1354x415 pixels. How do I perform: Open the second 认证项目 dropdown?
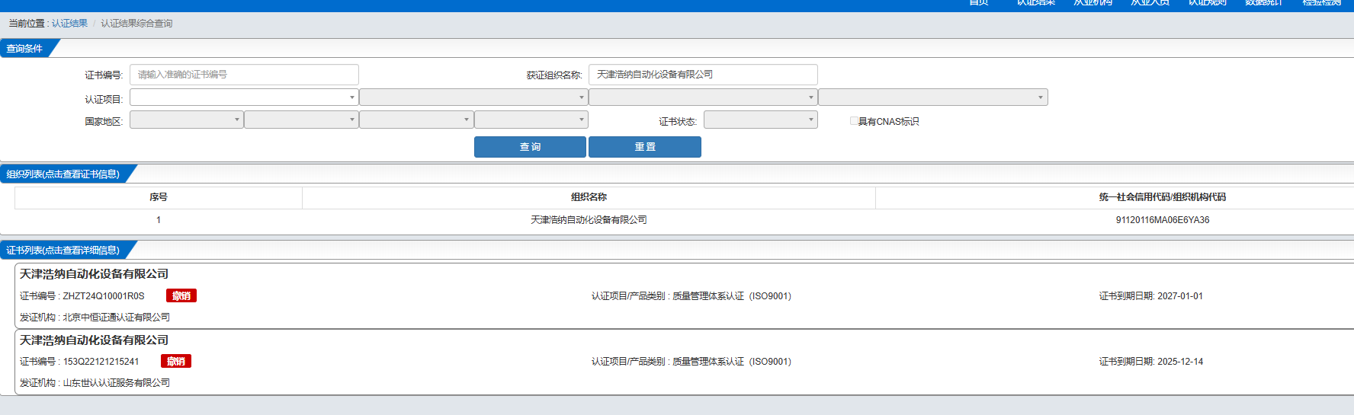pos(473,97)
